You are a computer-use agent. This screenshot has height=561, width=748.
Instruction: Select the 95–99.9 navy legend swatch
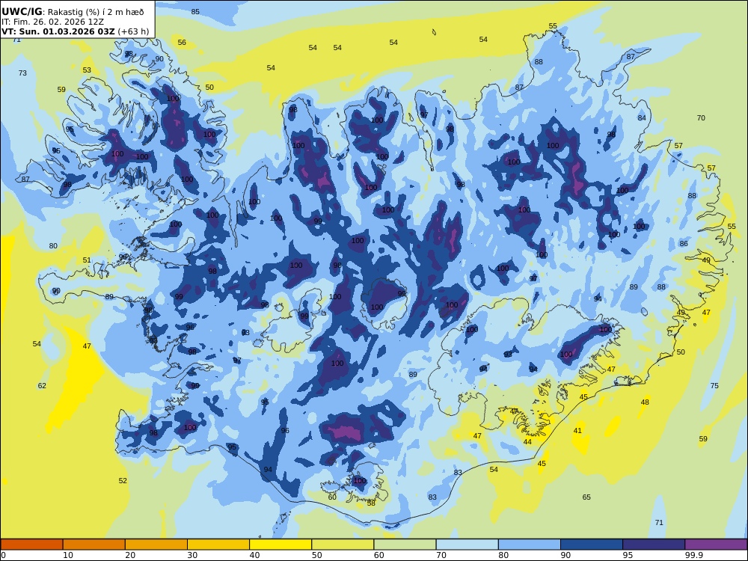654,545
